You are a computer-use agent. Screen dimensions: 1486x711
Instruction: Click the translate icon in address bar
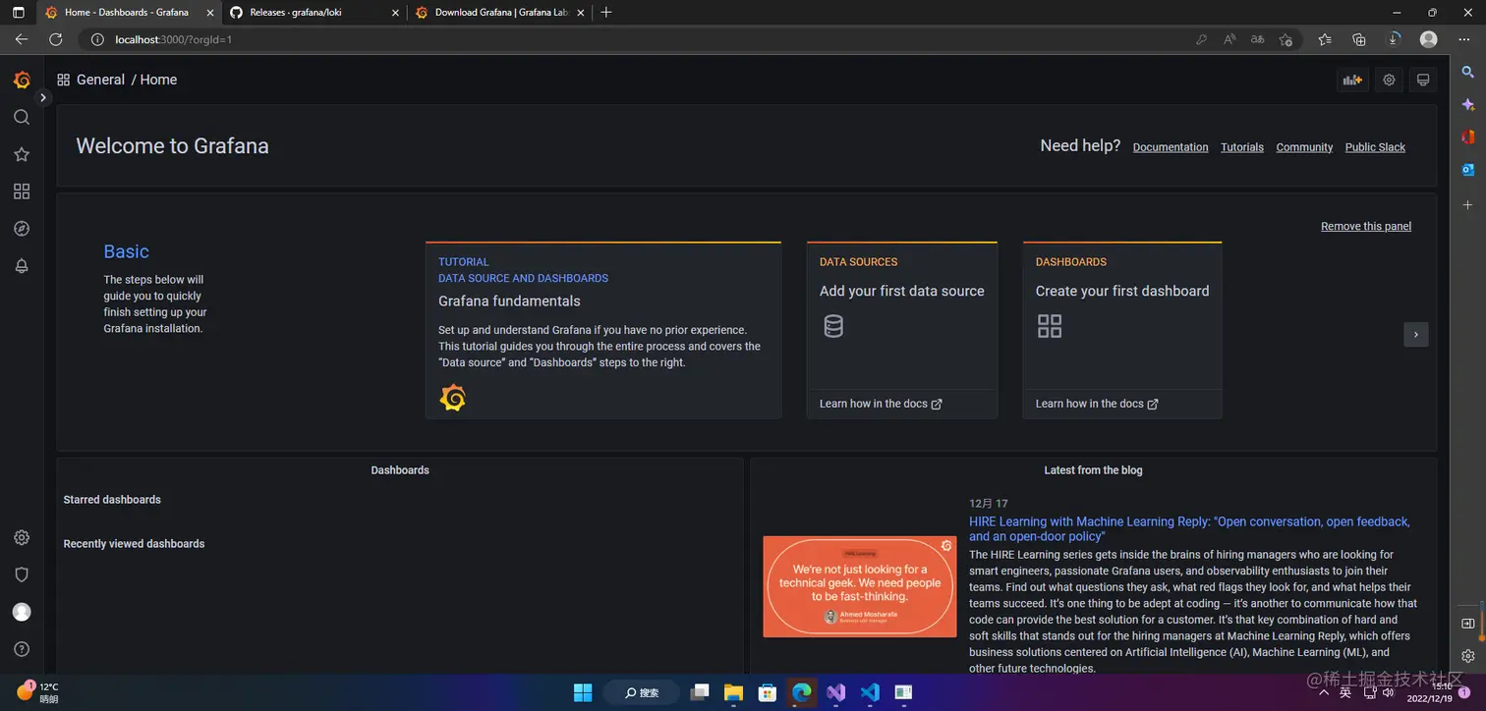click(1257, 39)
